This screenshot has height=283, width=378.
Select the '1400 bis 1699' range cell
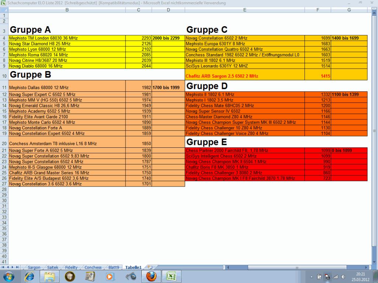[349, 38]
